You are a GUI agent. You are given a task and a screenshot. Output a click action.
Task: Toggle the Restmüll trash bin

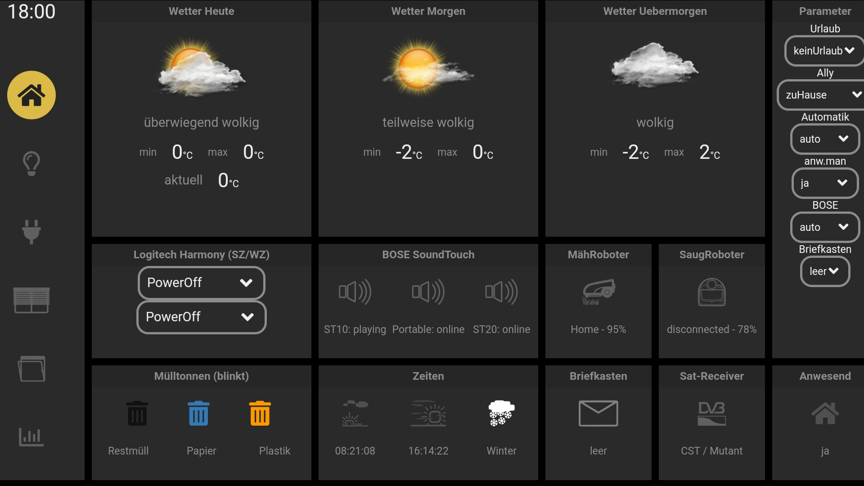tap(137, 414)
